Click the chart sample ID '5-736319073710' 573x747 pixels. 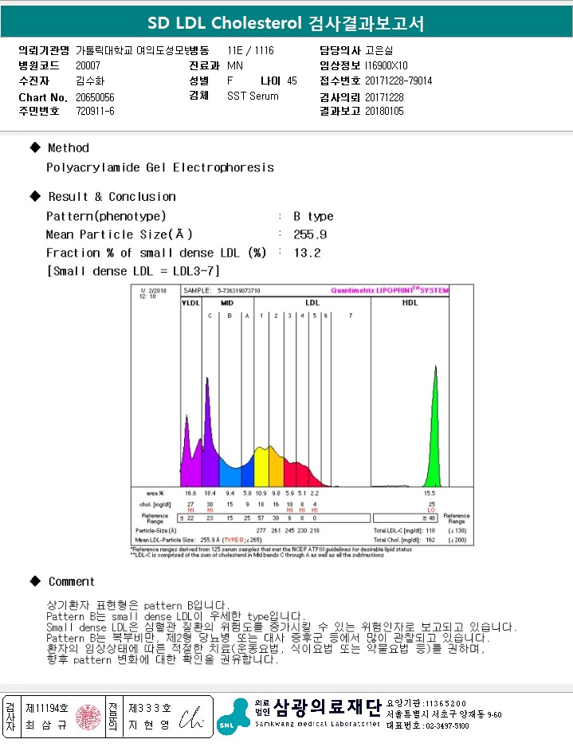click(x=238, y=291)
